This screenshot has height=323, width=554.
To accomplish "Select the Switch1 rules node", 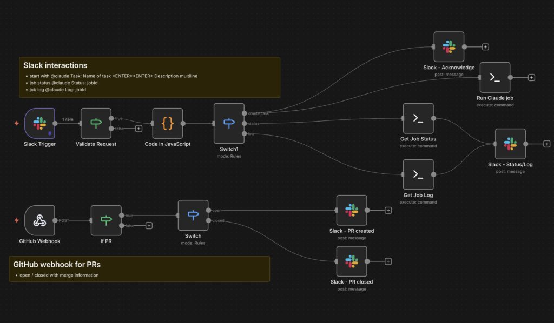I will tap(228, 123).
